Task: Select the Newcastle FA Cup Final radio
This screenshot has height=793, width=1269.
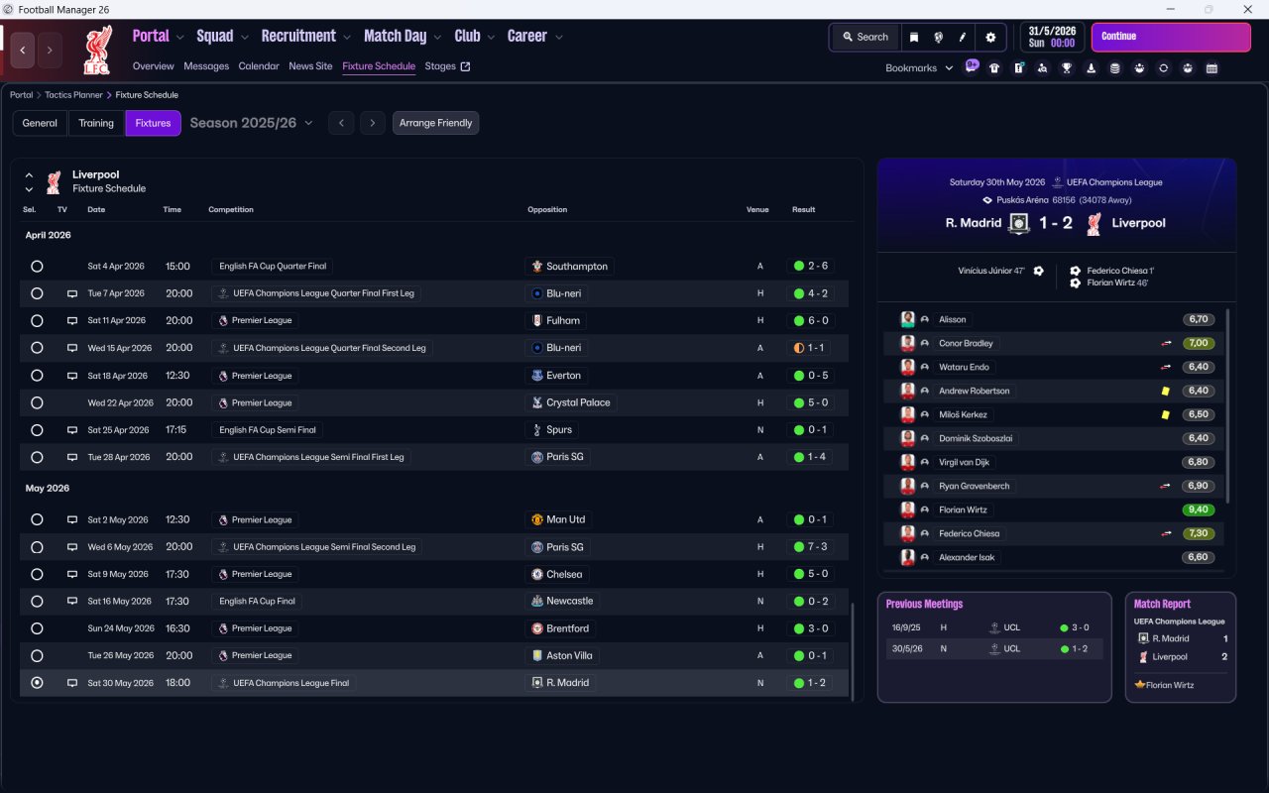Action: 37,601
